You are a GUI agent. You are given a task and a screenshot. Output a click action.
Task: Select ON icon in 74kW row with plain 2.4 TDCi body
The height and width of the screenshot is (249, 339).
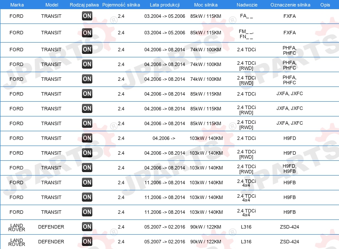87,50
